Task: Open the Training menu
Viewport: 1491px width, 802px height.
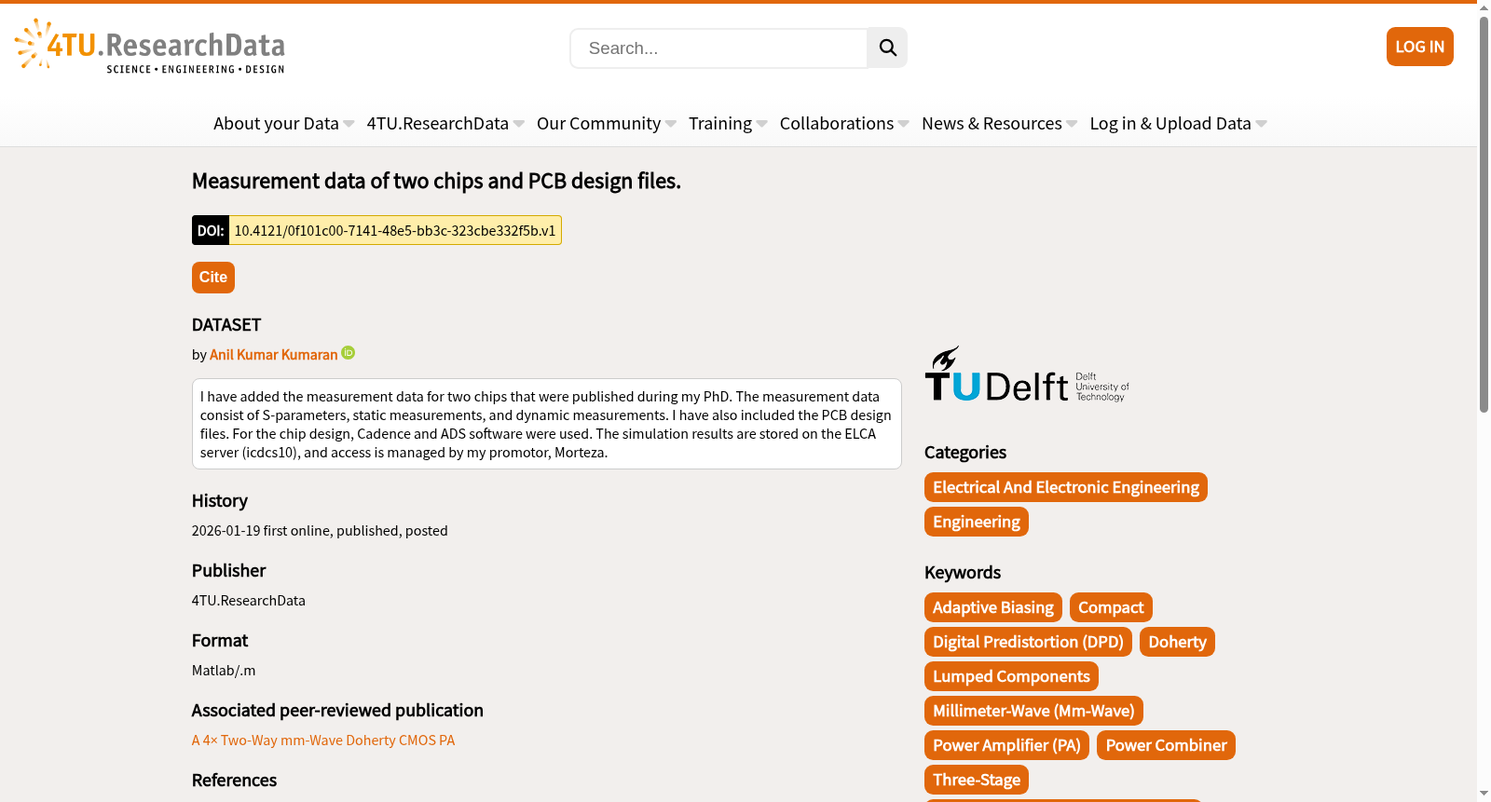Action: (720, 123)
